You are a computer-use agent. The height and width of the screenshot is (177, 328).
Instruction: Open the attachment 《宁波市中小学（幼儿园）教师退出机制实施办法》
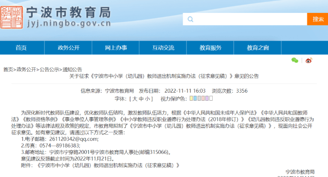tap(108, 165)
